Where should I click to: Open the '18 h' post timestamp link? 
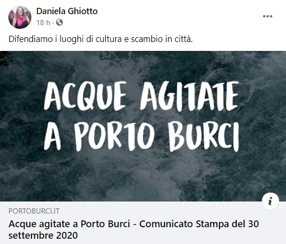pyautogui.click(x=43, y=23)
